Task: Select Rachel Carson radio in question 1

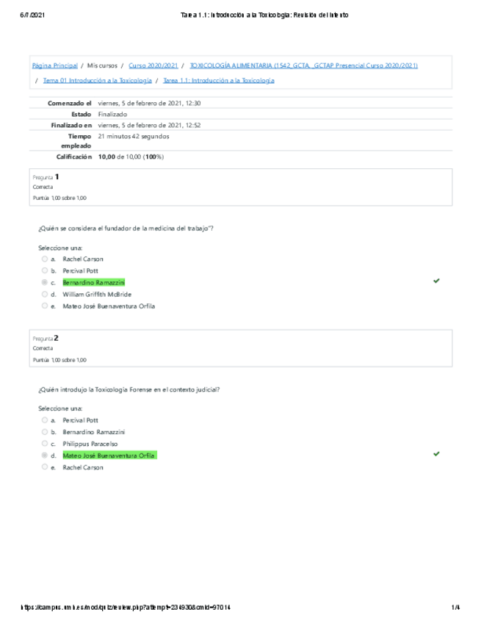Action: tap(45, 259)
